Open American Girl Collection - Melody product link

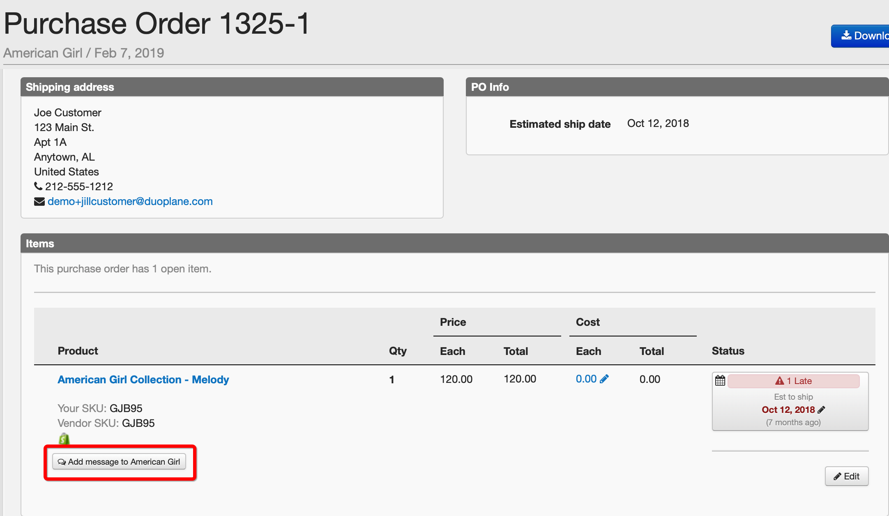(143, 379)
